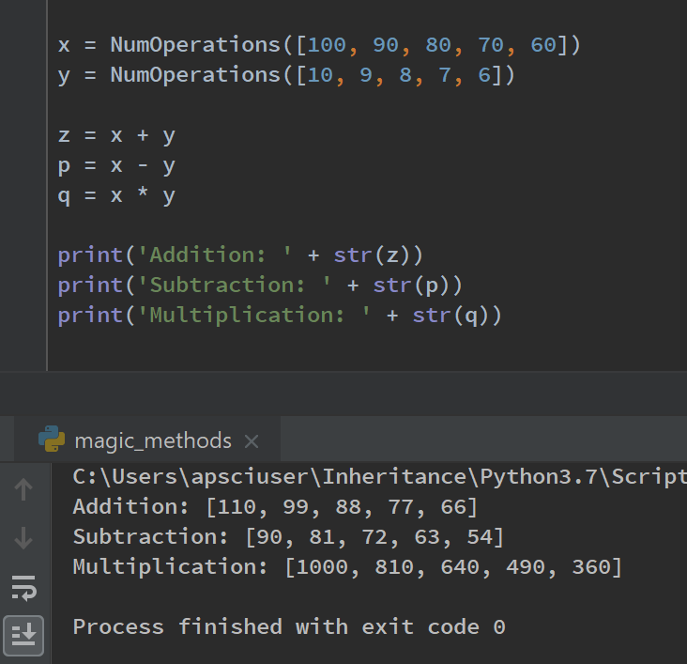Close the magic_methods run tab
This screenshot has width=687, height=664.
[251, 440]
